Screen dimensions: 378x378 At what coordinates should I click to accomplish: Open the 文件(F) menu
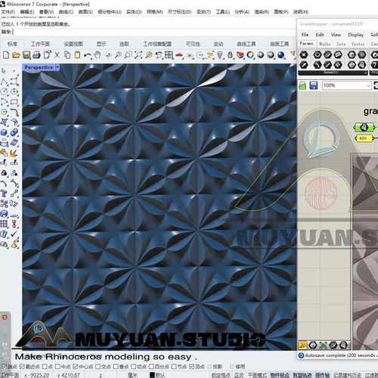[8, 12]
